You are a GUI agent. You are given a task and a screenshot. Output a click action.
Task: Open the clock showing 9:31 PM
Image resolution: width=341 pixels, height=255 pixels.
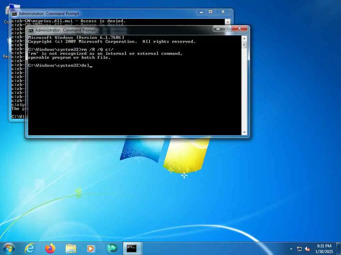click(x=324, y=249)
